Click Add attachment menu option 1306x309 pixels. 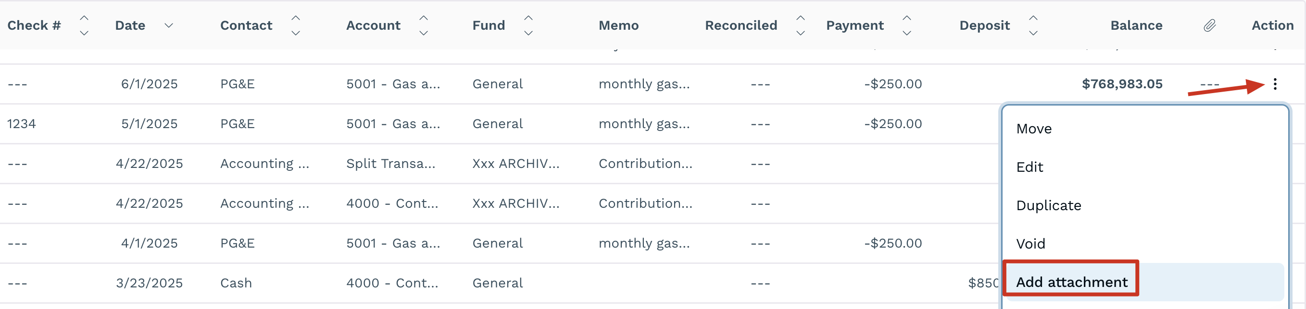pos(1071,282)
